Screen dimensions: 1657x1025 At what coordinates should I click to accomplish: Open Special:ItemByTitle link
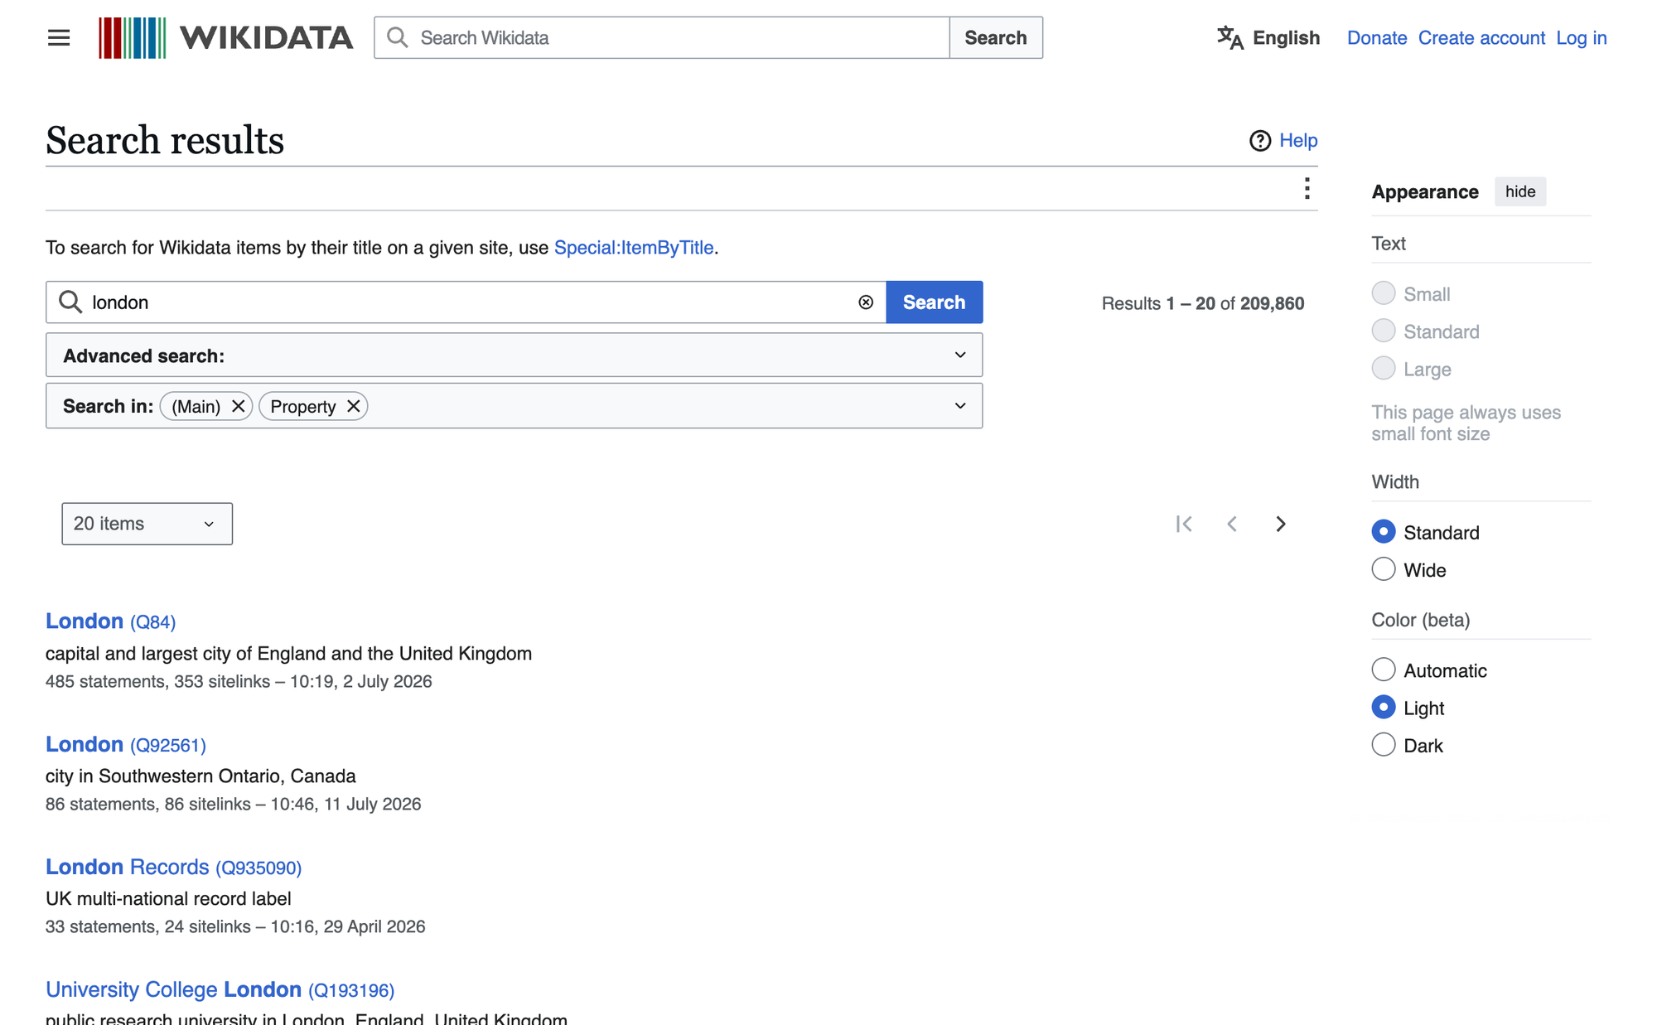pos(634,248)
